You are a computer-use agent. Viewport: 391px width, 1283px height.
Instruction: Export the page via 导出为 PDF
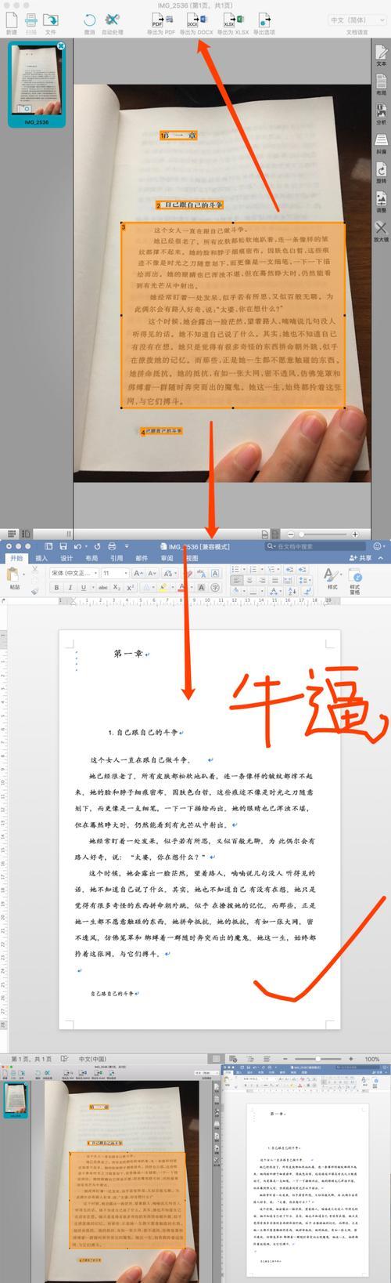(x=160, y=24)
